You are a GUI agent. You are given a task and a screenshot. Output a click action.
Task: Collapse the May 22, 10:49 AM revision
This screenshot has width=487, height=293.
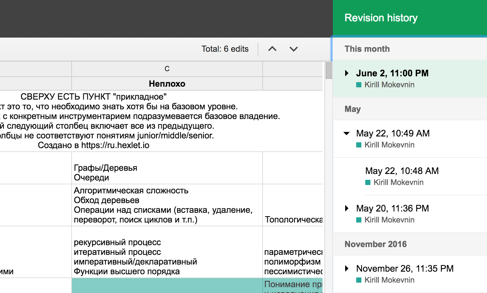click(346, 133)
